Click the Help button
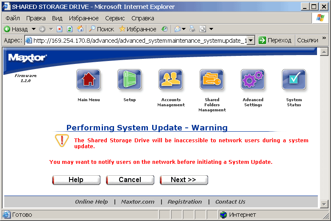The height and width of the screenshot is (221, 331). tap(76, 180)
